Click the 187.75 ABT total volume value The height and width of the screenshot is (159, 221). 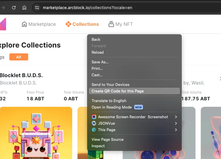point(196,99)
